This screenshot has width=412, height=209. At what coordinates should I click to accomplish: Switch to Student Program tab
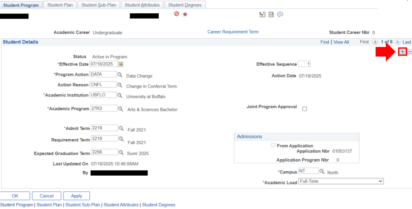pyautogui.click(x=21, y=5)
